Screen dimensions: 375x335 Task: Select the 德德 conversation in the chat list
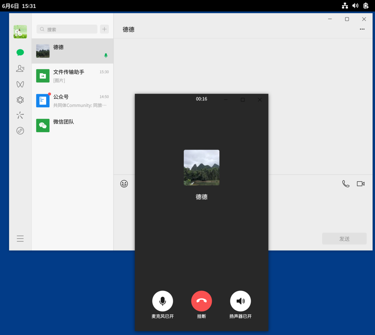[x=73, y=51]
